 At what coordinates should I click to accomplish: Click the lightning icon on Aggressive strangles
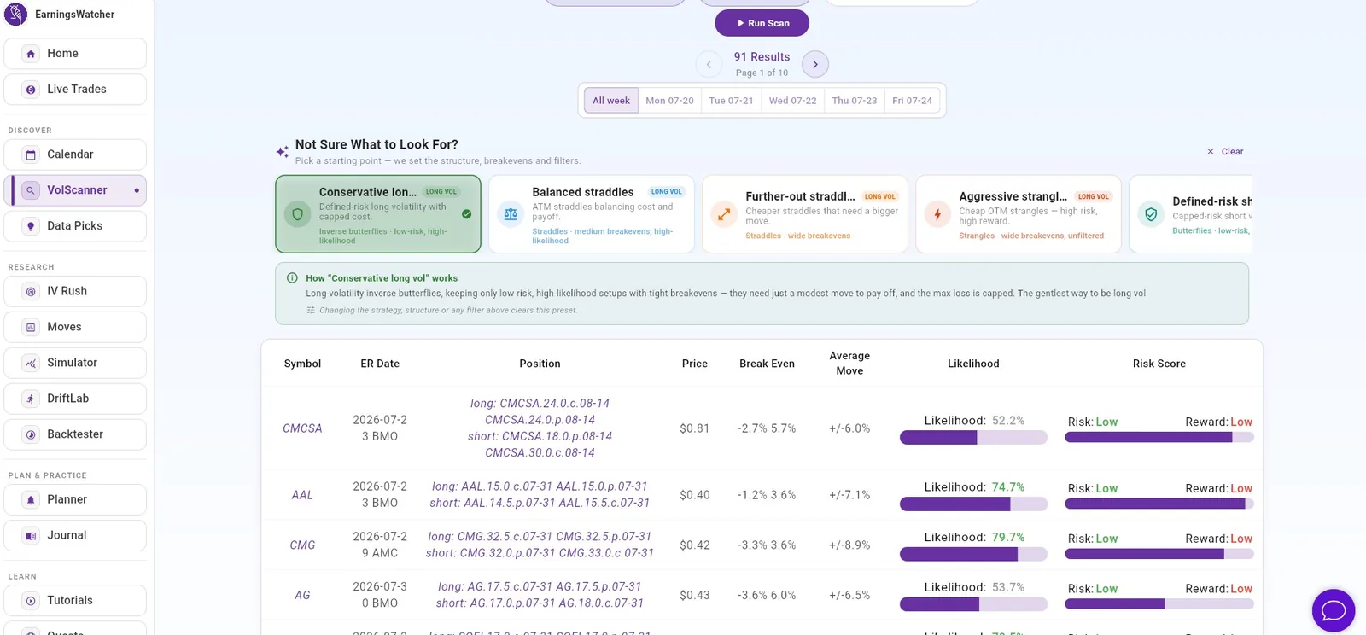coord(937,214)
